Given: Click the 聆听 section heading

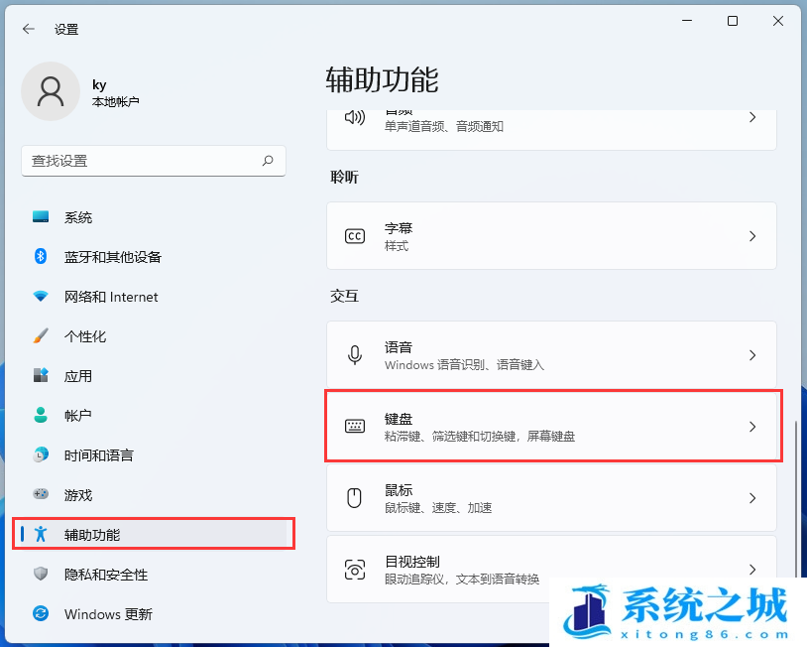Looking at the screenshot, I should [x=344, y=178].
